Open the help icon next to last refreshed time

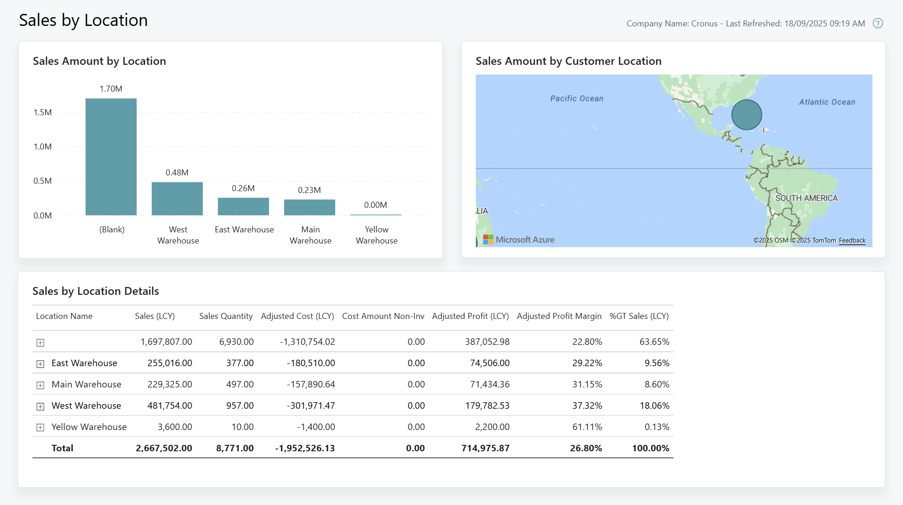pos(878,23)
